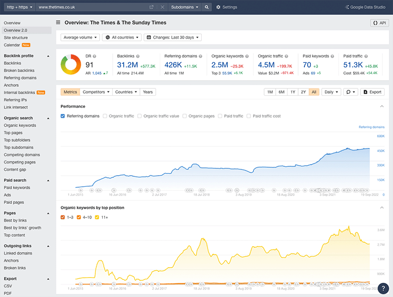393x297 pixels.
Task: Collapse Organic keywords by top position section
Action: 381,208
